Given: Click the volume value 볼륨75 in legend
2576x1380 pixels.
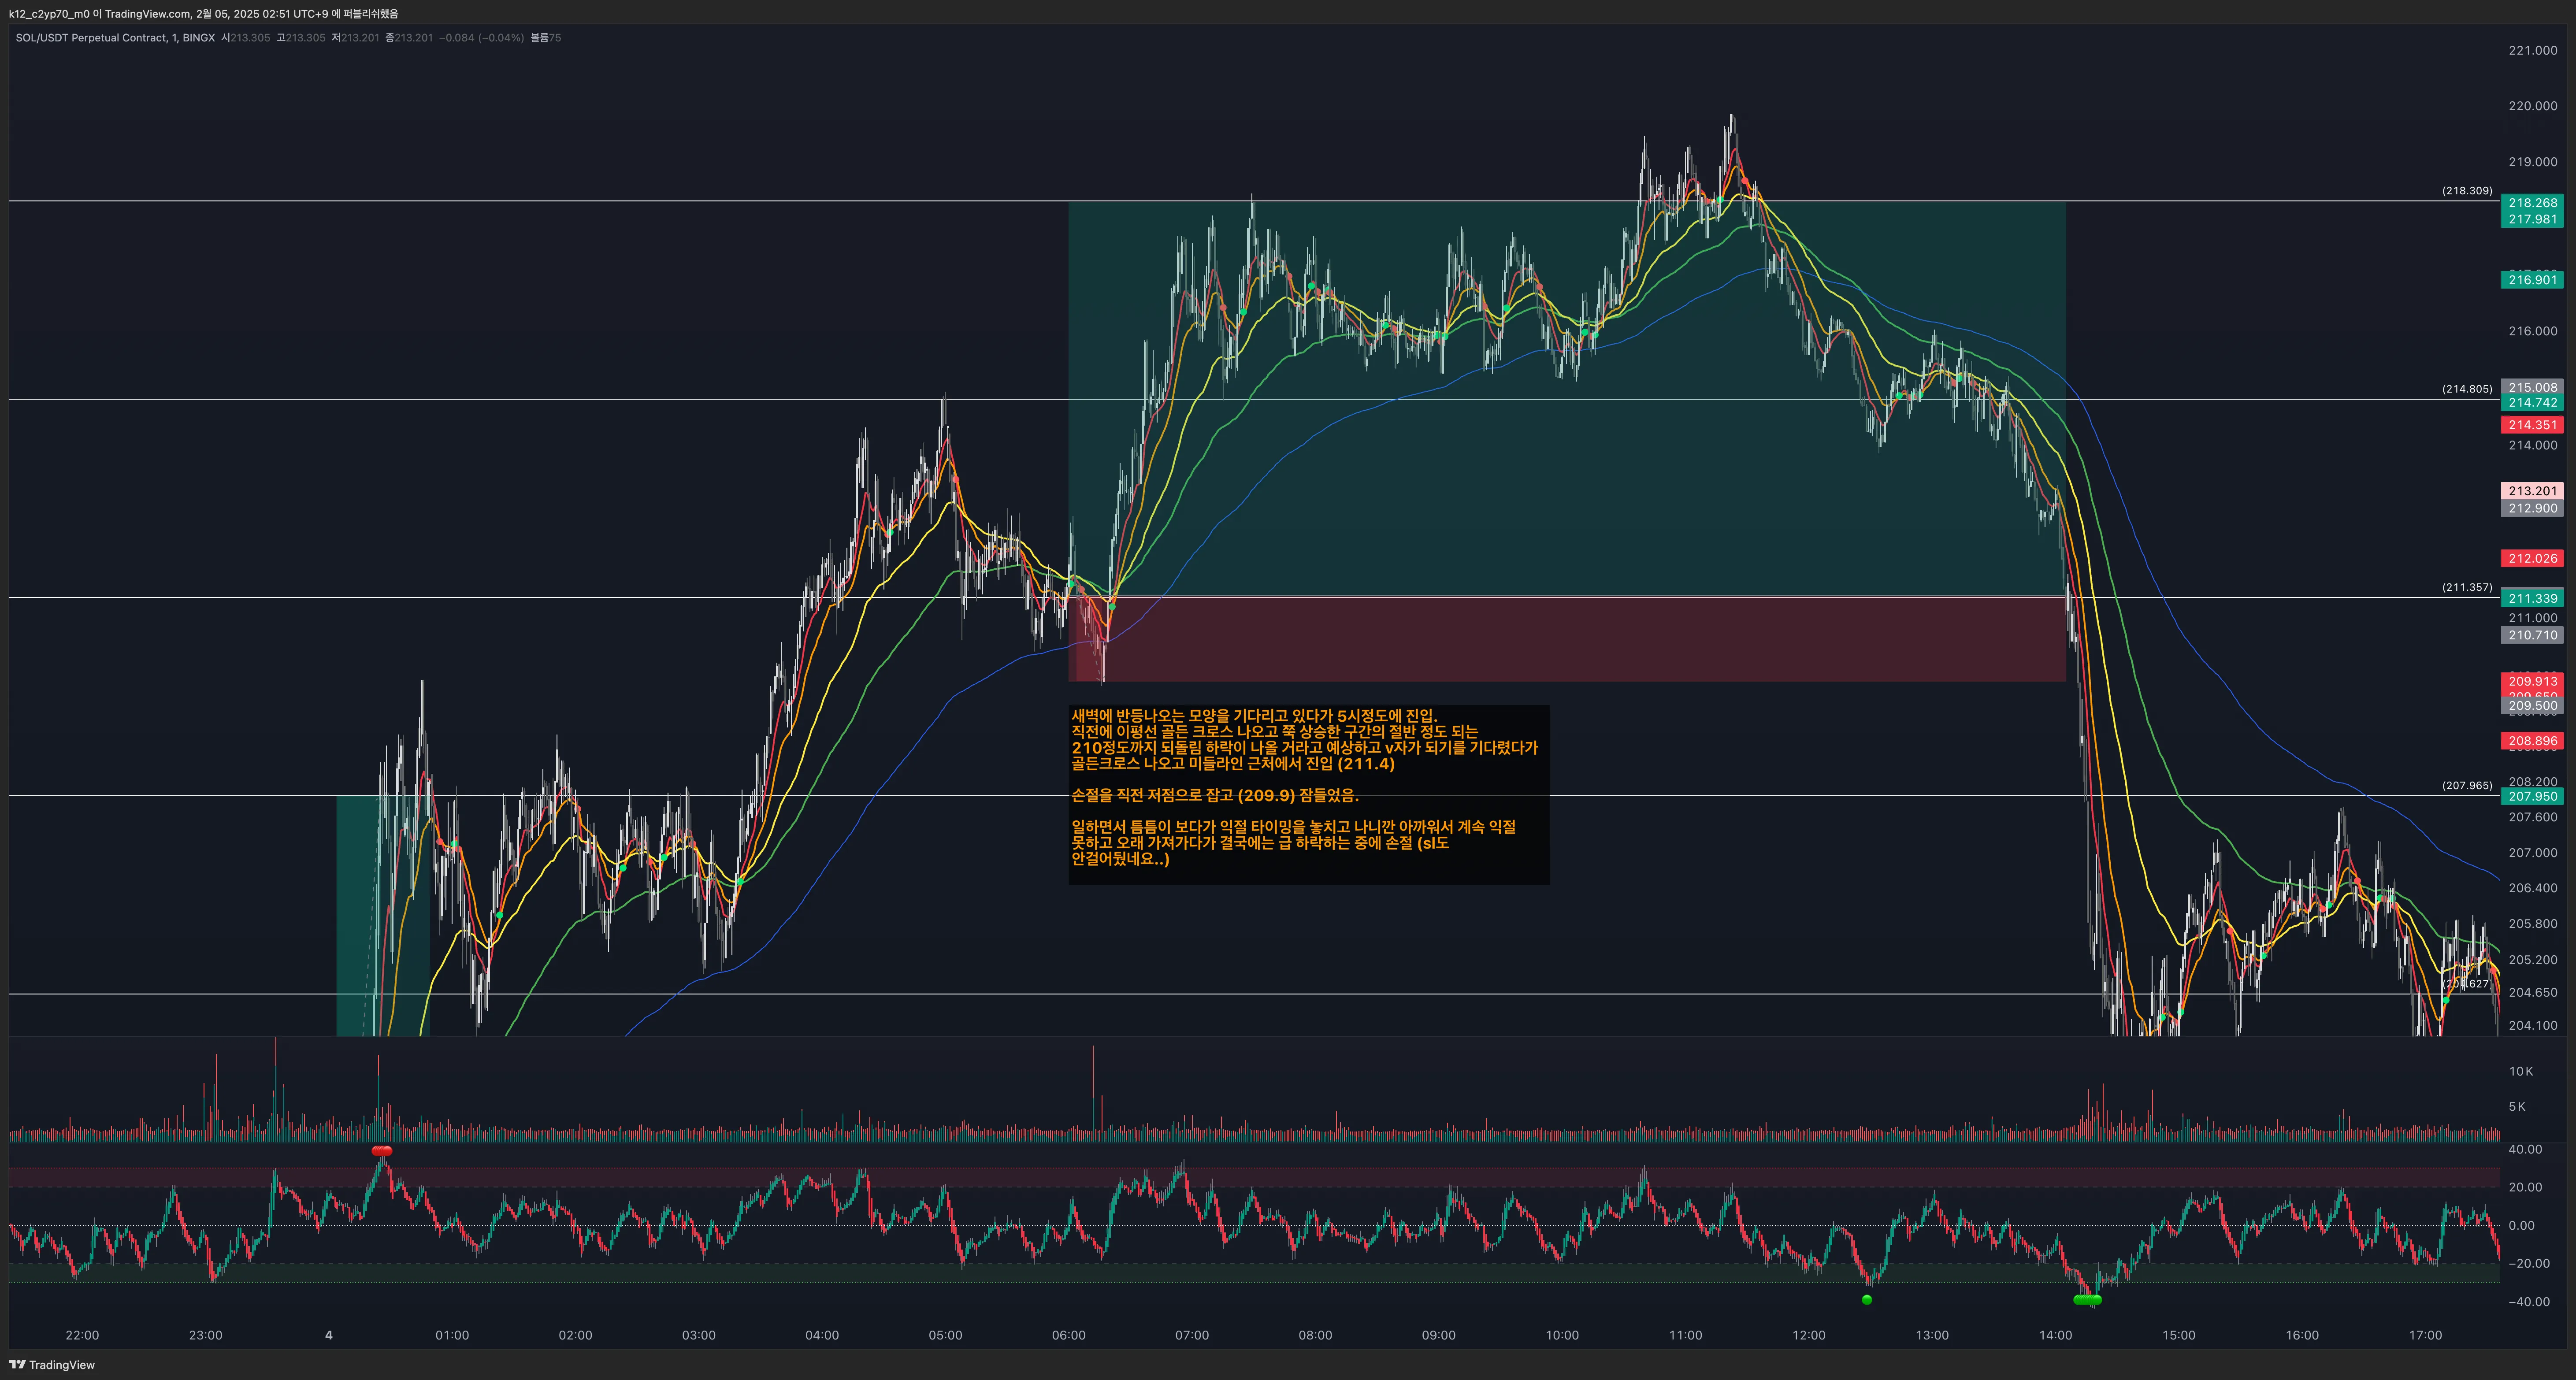Looking at the screenshot, I should pos(546,38).
